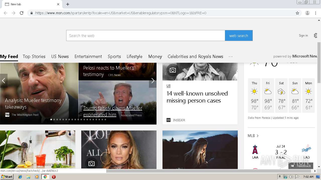Image resolution: width=321 pixels, height=180 pixels.
Task: Go back with the browser back arrow
Action: pyautogui.click(x=6, y=13)
